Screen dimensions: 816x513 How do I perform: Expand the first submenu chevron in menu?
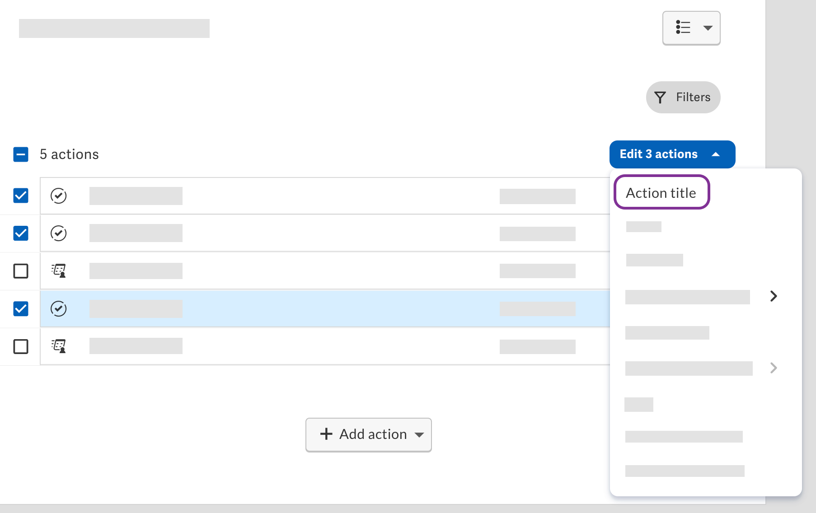click(774, 296)
